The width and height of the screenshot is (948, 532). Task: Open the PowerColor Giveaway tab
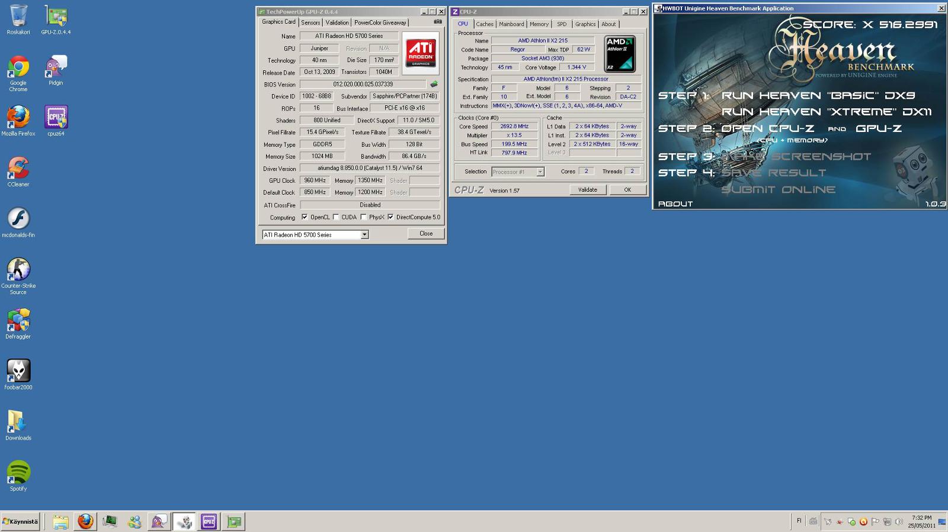coord(380,22)
